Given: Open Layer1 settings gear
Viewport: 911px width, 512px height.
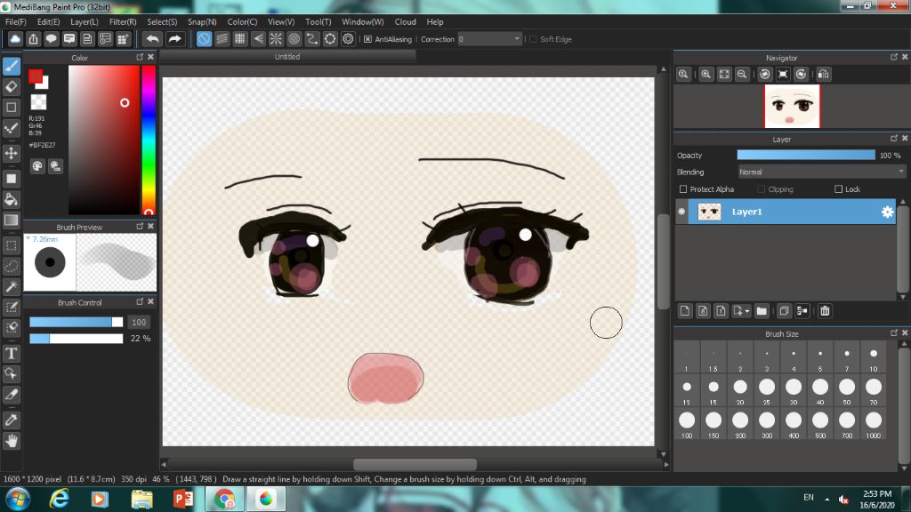Looking at the screenshot, I should (887, 212).
